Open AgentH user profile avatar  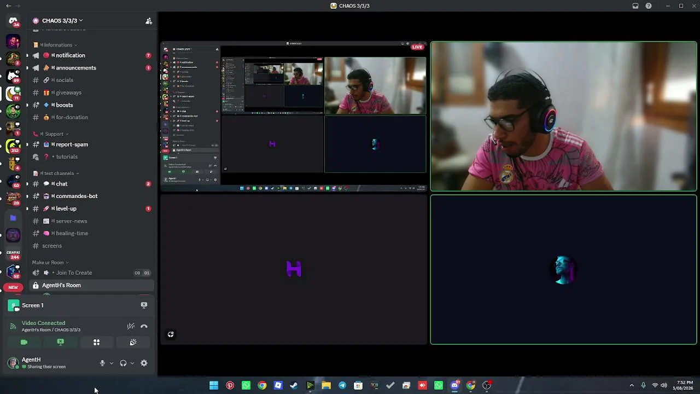pyautogui.click(x=13, y=363)
